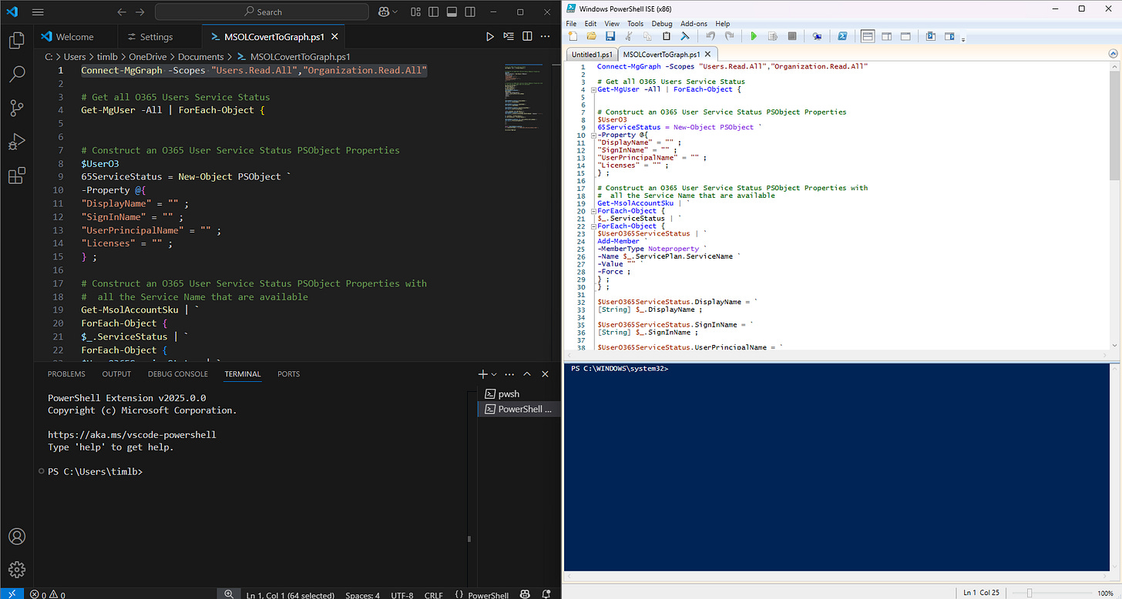Toggle Show Command Window icon in ISE

[x=931, y=36]
